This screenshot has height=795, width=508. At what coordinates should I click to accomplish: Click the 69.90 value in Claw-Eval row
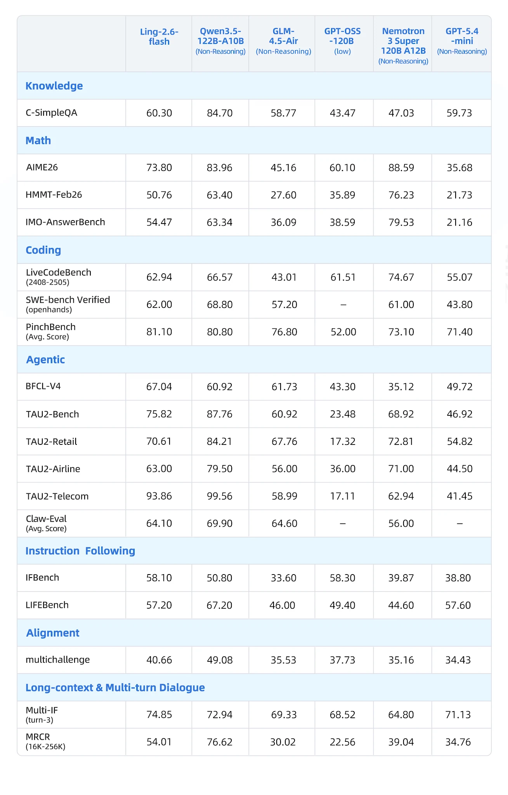tap(220, 523)
